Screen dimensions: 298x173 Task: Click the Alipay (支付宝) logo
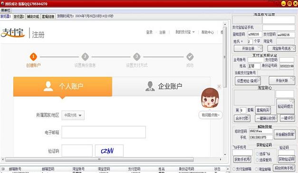pyautogui.click(x=13, y=33)
